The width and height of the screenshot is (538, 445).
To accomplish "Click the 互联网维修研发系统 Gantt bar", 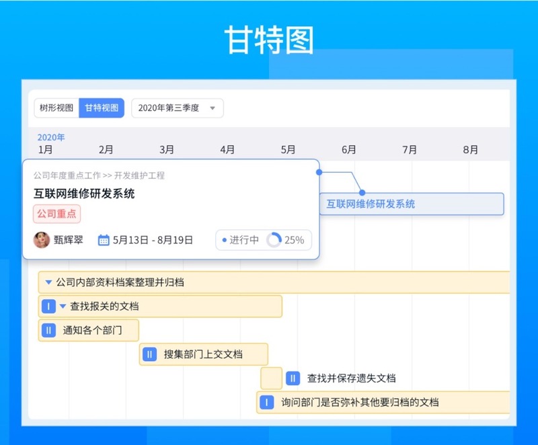I will 411,204.
